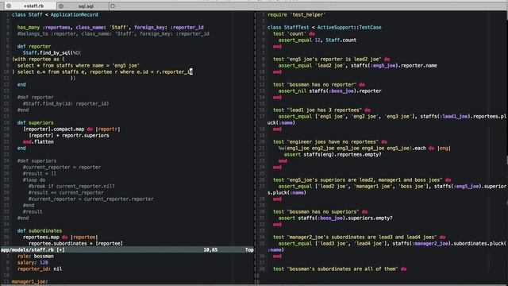This screenshot has height=286, width=508.
Task: Click the '%w(eng1_joe eng2_joe ...).each' line
Action: tap(364, 149)
